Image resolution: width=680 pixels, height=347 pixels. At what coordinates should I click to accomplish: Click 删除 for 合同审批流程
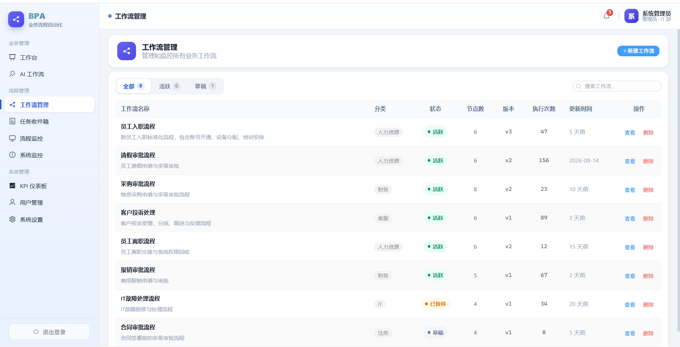tap(648, 333)
